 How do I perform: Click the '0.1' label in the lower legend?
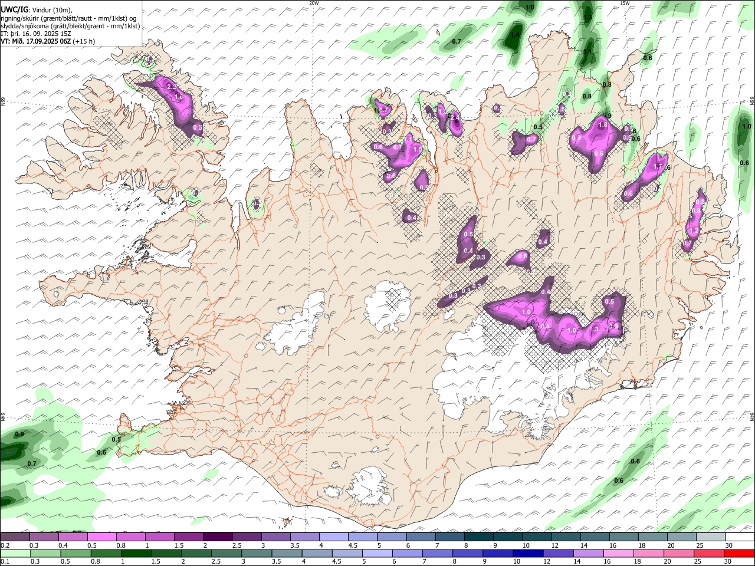click(5, 562)
